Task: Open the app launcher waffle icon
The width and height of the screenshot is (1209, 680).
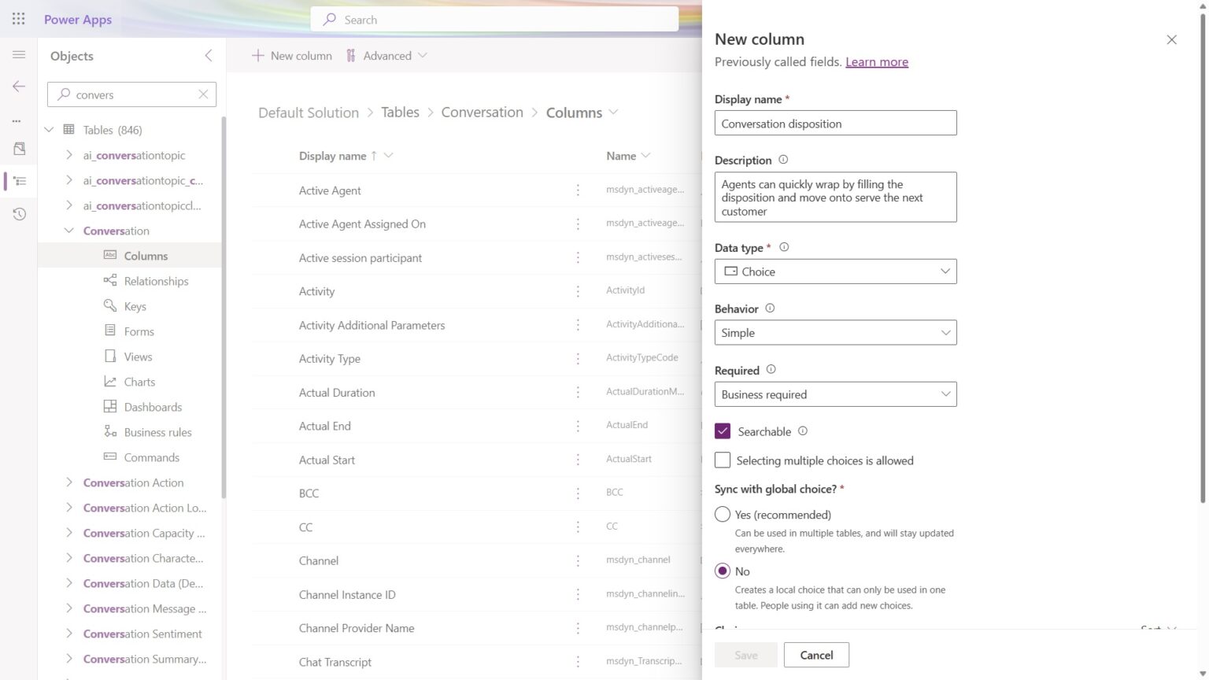Action: (18, 19)
